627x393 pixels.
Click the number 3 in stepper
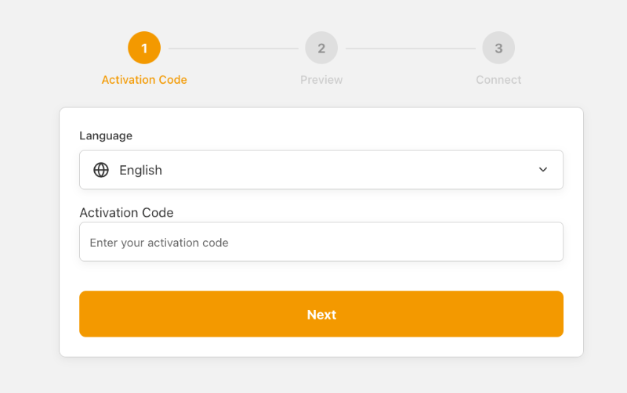[x=498, y=49]
